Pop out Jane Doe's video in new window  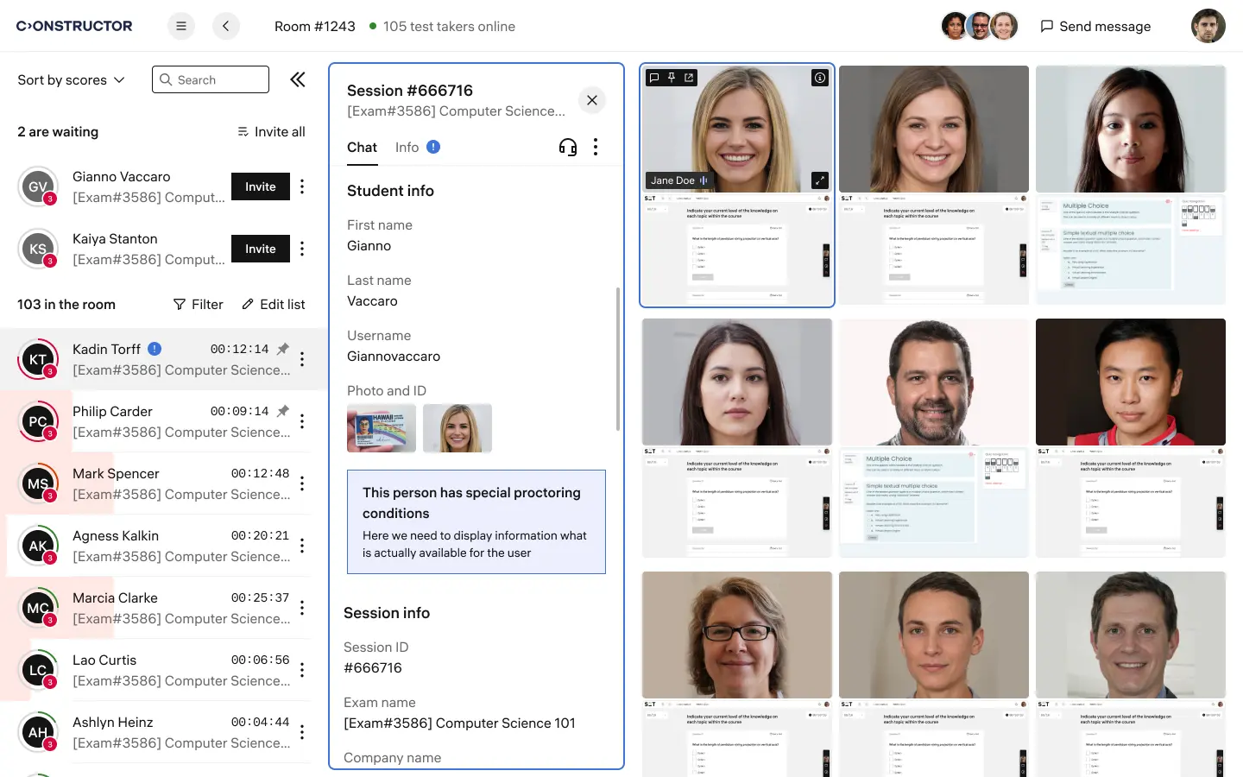(x=689, y=78)
